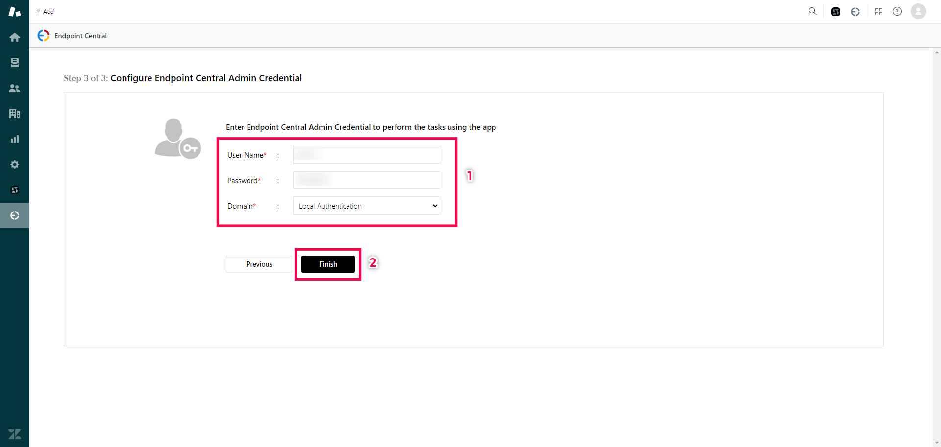This screenshot has height=447, width=941.
Task: Click the Previous button
Action: (259, 264)
